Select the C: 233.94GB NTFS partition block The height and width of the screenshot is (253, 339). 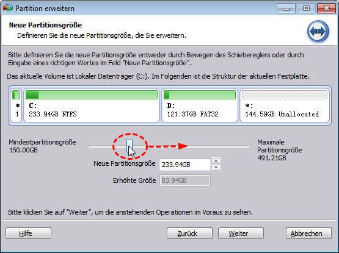point(92,105)
